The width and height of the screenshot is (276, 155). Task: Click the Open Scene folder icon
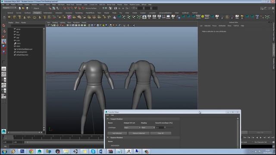23,8
